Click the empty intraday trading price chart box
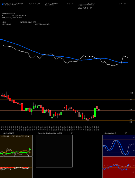The height and width of the screenshot is (178, 135). pos(54,151)
